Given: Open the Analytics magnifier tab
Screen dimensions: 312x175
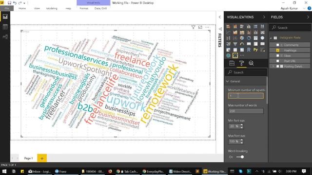Looking at the screenshot, I should click(252, 63).
